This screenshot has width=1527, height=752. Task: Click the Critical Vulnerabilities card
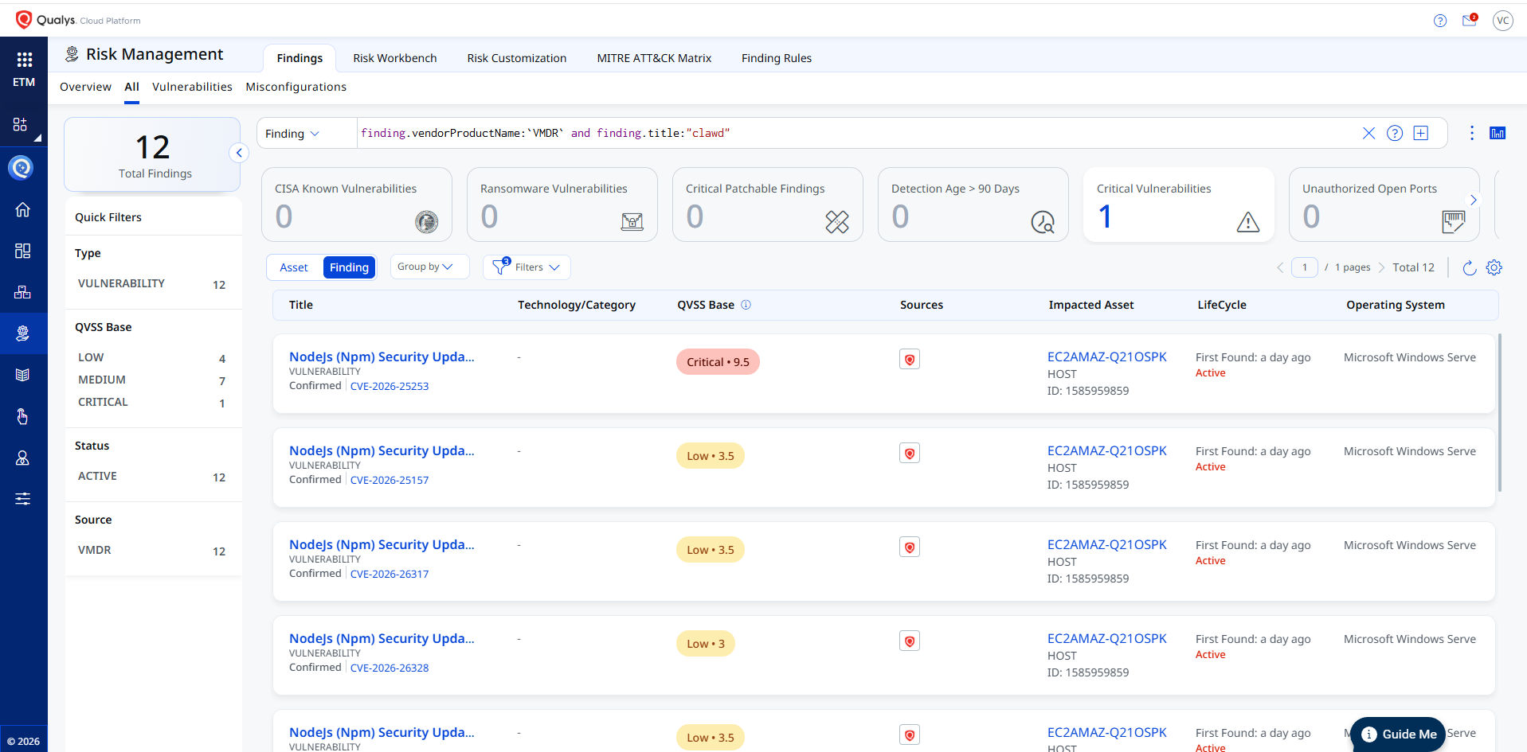(x=1178, y=205)
